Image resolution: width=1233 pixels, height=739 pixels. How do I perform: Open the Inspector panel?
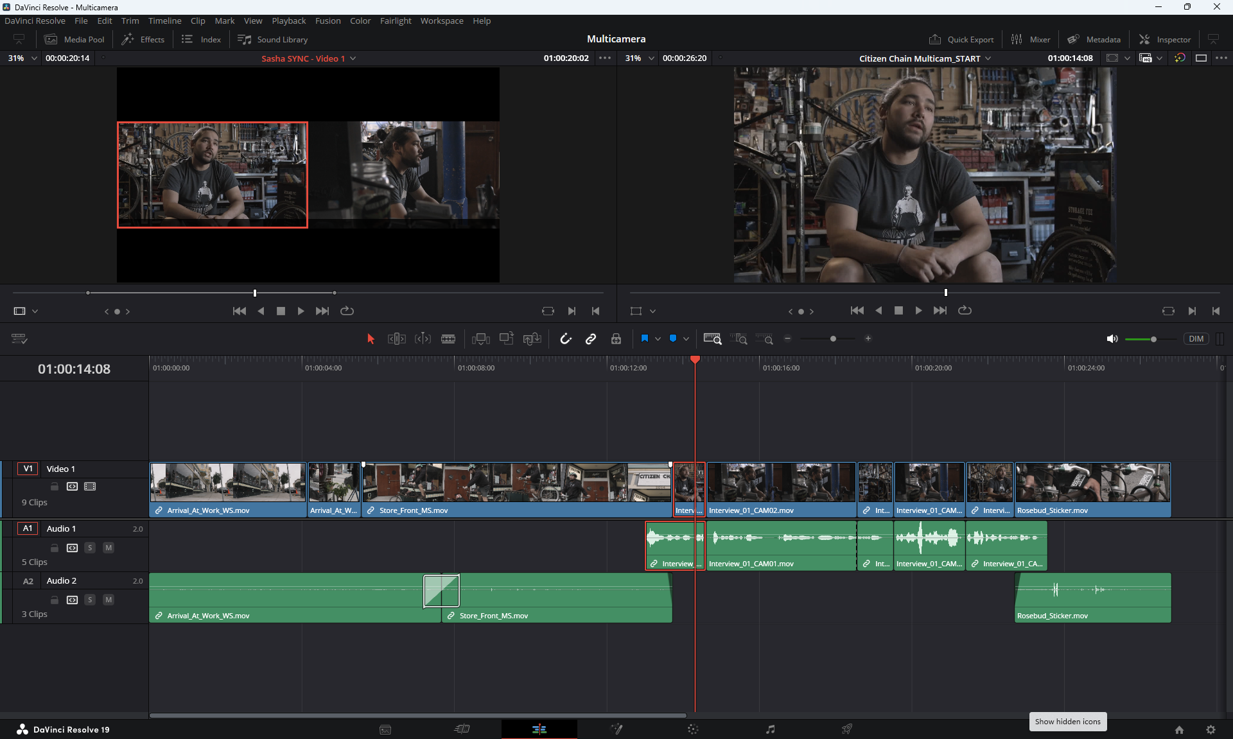pyautogui.click(x=1165, y=39)
